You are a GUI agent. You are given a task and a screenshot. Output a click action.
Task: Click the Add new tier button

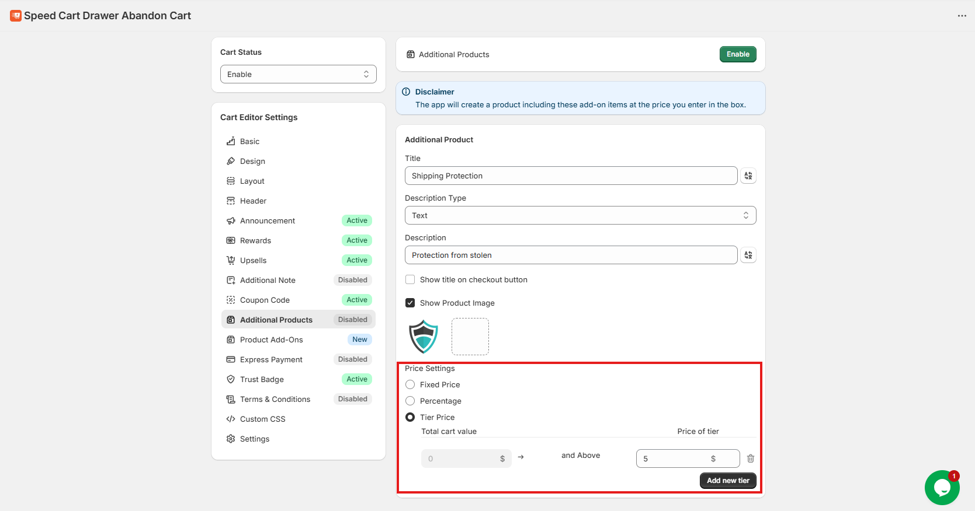click(727, 481)
